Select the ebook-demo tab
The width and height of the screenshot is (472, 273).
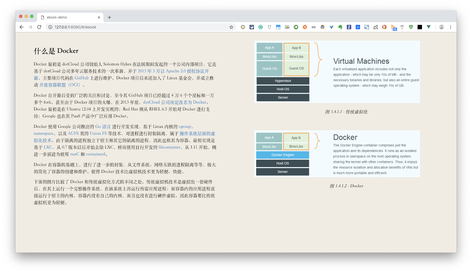(x=70, y=17)
